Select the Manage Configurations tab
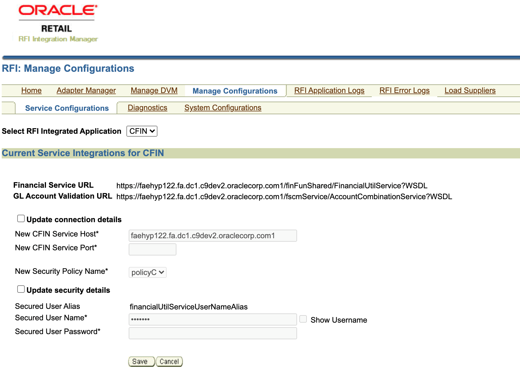 [x=235, y=91]
